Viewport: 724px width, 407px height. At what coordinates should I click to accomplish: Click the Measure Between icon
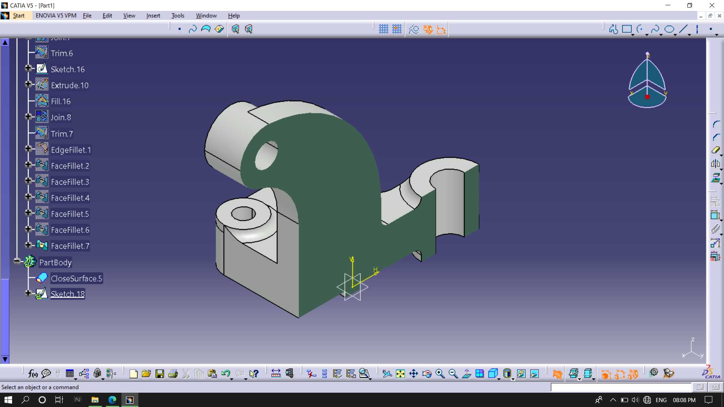[276, 373]
